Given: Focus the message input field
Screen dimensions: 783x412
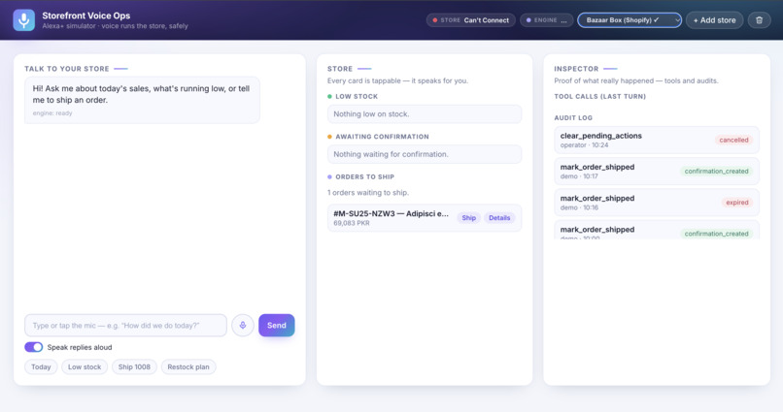Looking at the screenshot, I should click(x=126, y=326).
